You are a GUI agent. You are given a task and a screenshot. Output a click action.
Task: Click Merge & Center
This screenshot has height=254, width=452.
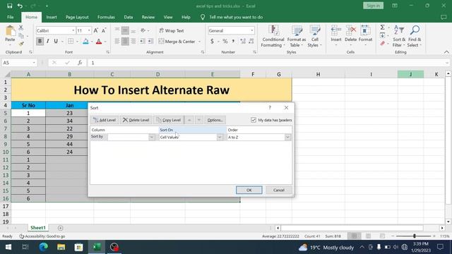177,42
